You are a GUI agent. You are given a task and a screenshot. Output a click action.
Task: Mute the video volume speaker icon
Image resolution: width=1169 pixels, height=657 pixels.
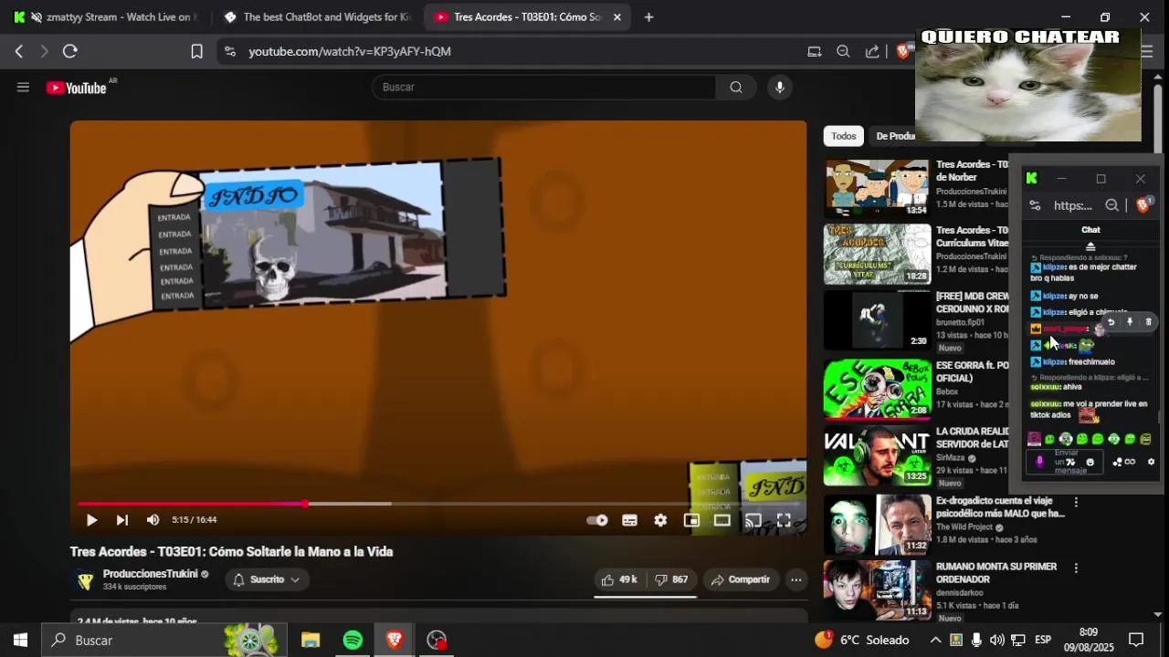pos(153,520)
